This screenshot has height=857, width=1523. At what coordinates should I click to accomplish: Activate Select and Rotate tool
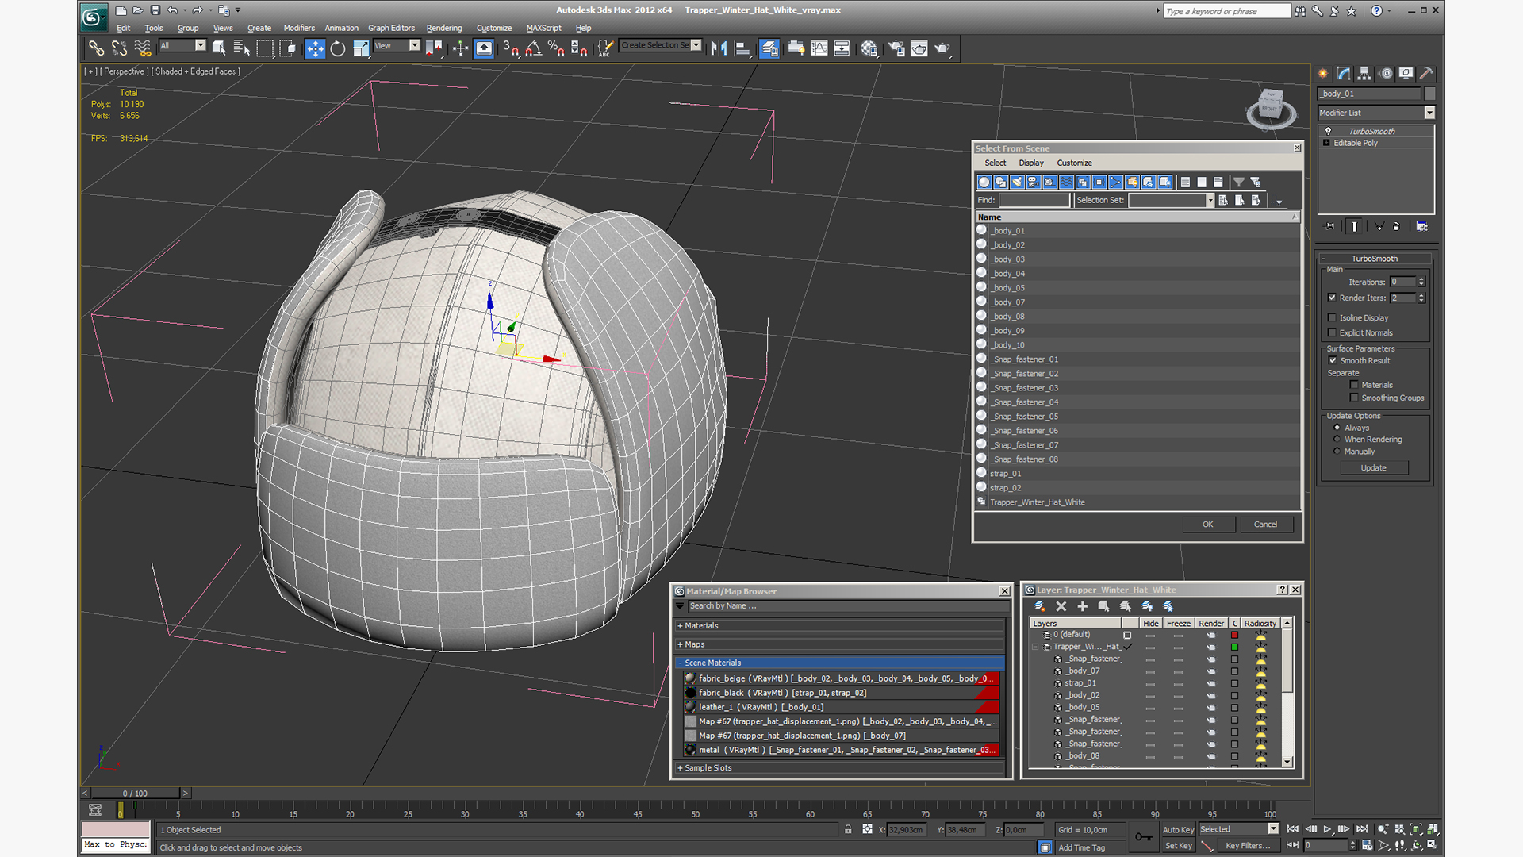point(338,48)
